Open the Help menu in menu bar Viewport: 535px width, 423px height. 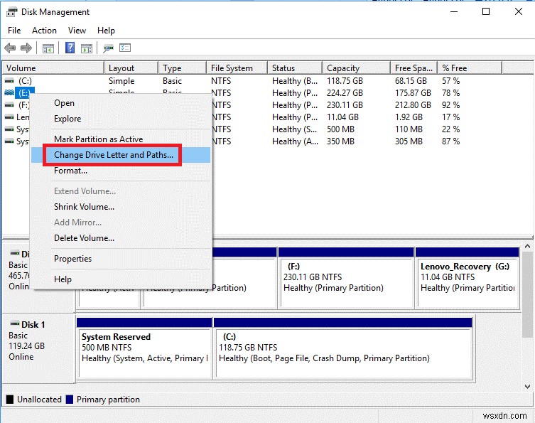coord(106,31)
